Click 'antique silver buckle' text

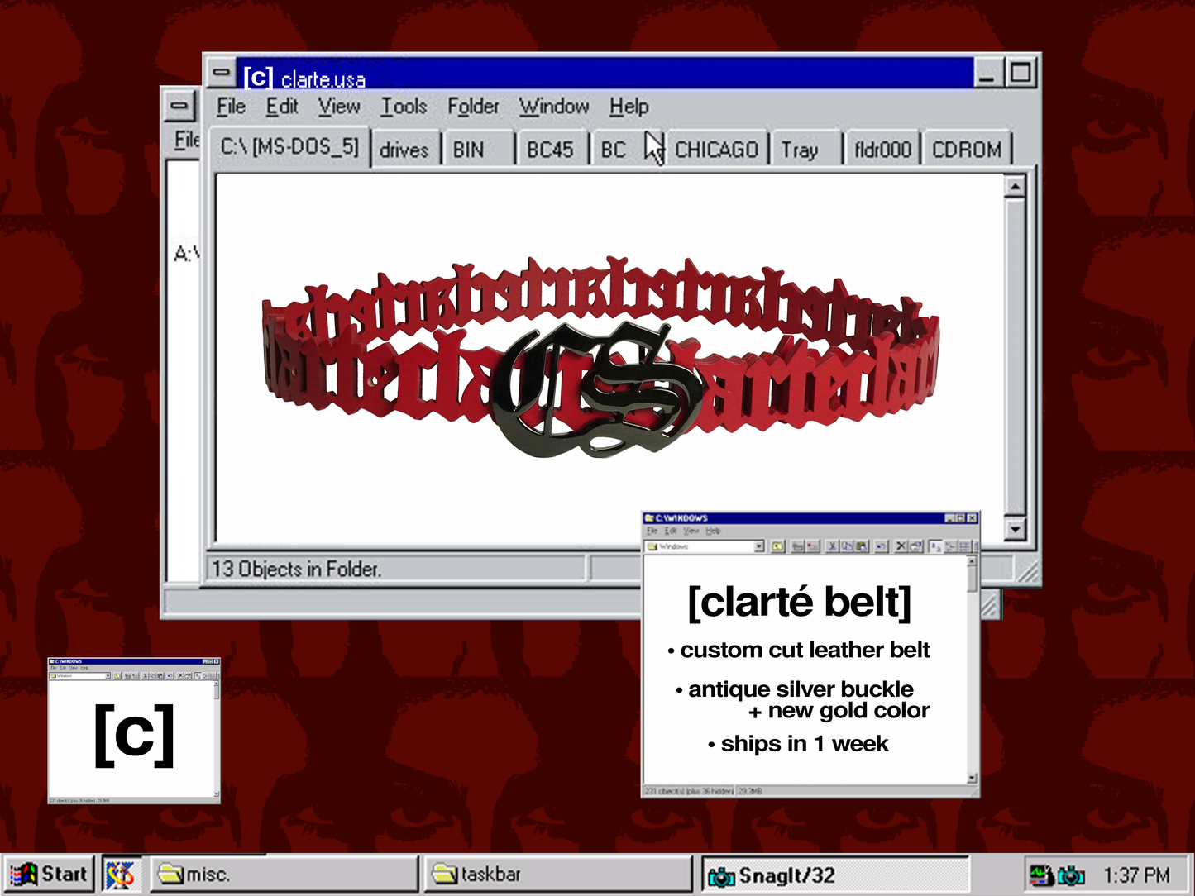[801, 689]
